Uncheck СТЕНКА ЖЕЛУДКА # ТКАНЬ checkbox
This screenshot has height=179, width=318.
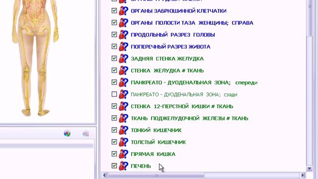[x=114, y=70]
